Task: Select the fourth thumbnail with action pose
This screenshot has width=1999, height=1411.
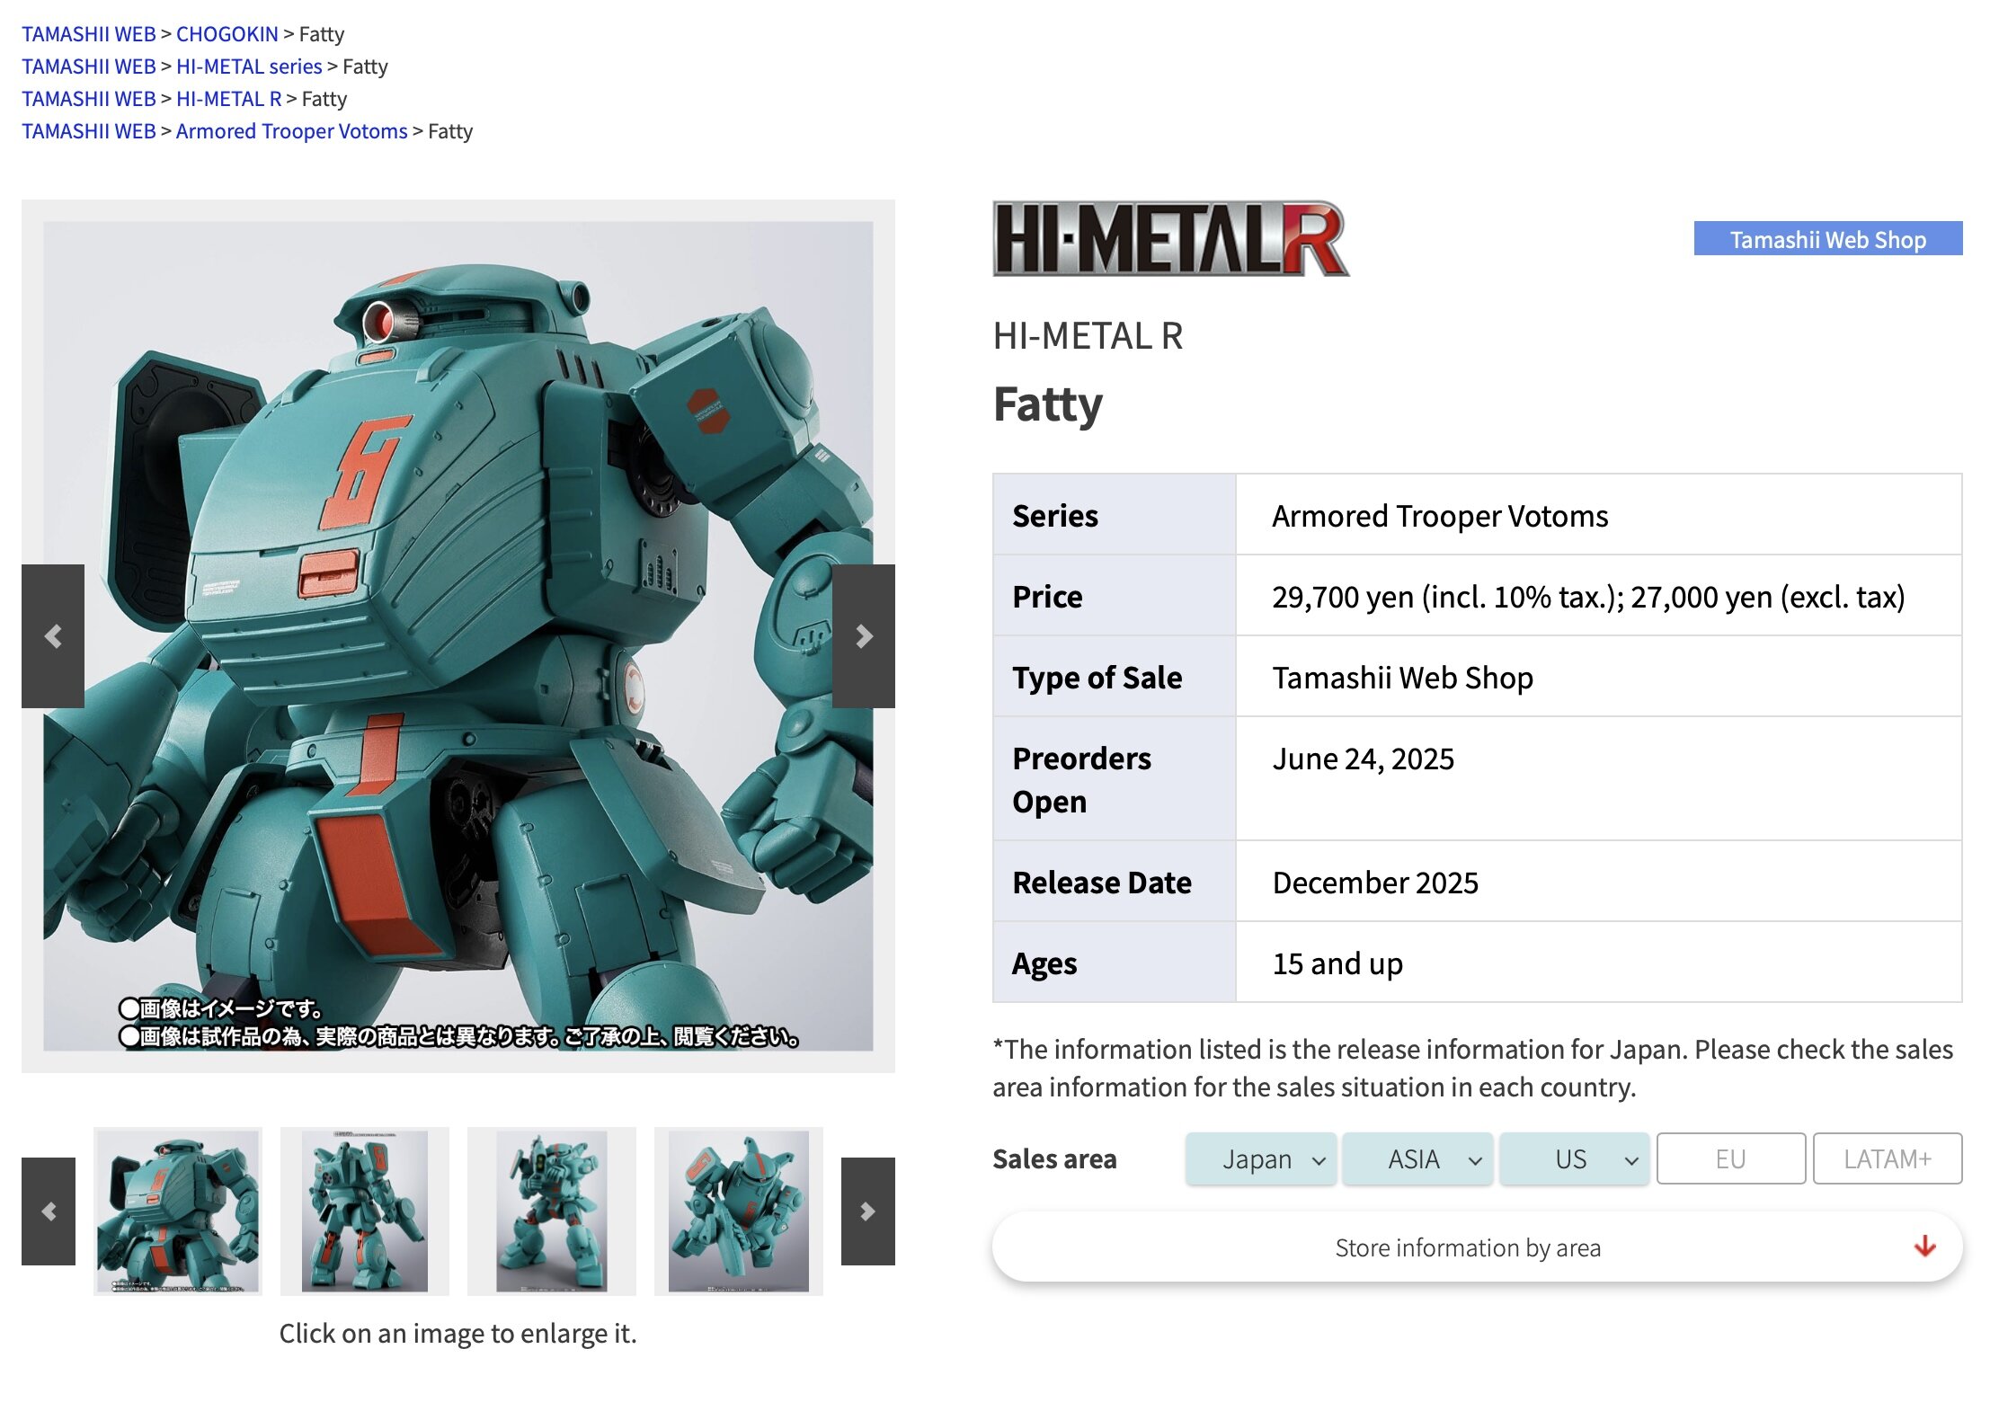Action: point(739,1211)
